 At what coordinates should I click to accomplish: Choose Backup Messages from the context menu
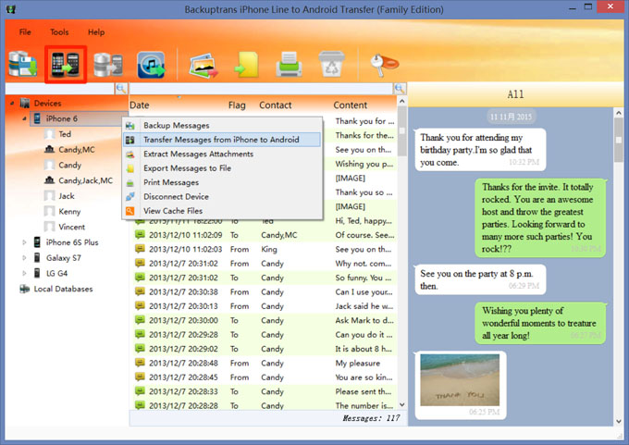click(222, 126)
